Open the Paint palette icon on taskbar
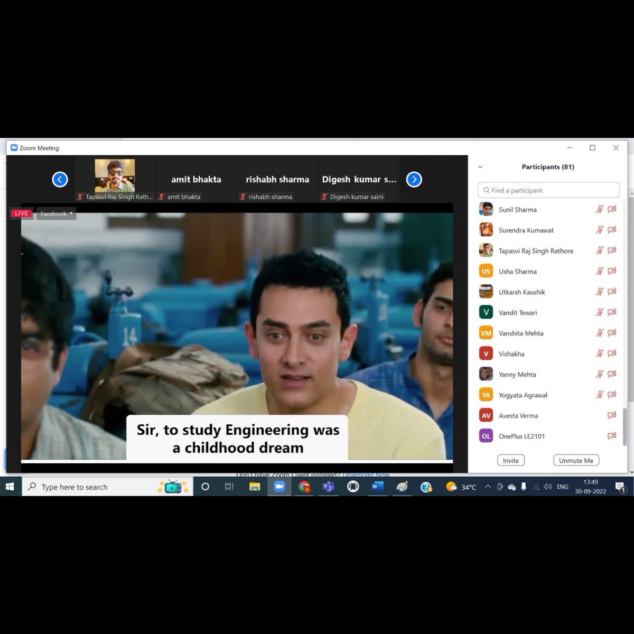 pyautogui.click(x=402, y=487)
